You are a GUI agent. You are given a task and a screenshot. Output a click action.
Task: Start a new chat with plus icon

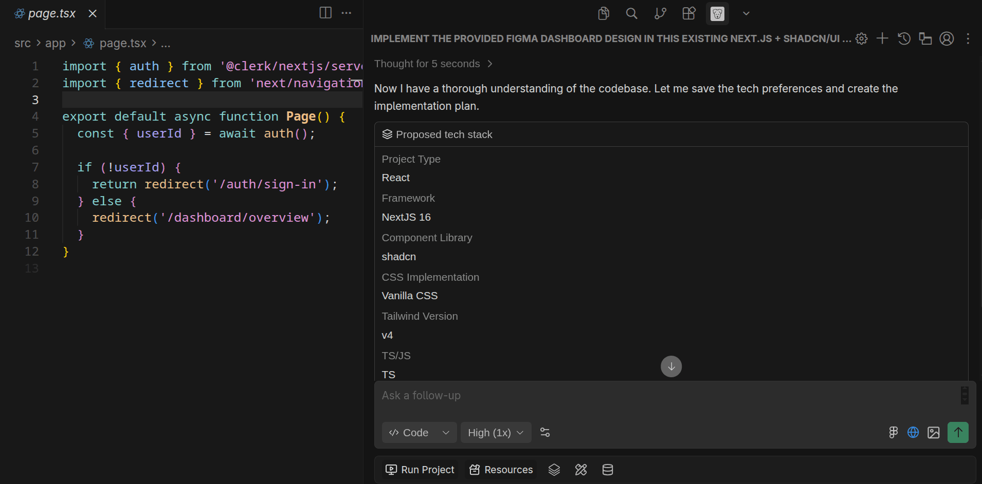pos(882,38)
